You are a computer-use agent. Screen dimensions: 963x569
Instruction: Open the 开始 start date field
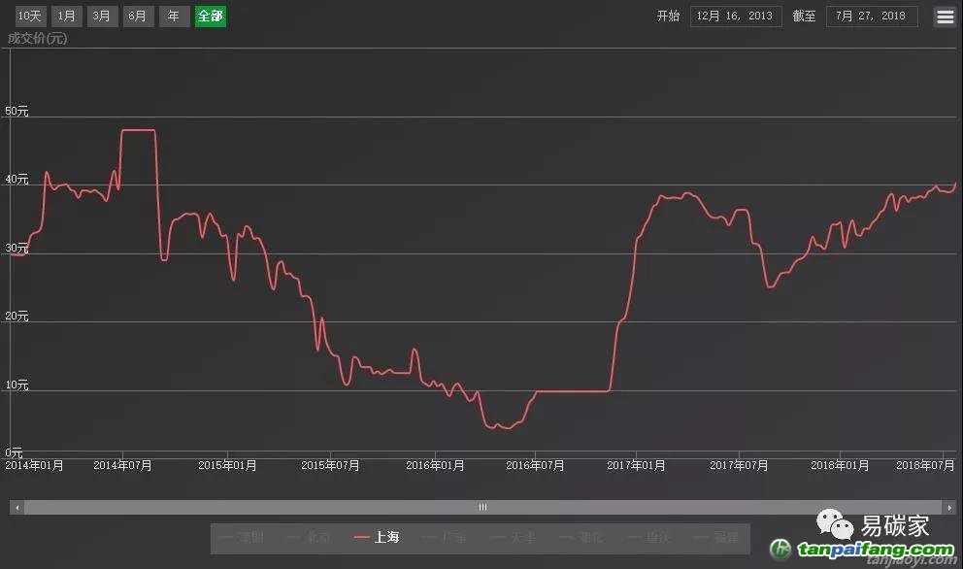735,17
